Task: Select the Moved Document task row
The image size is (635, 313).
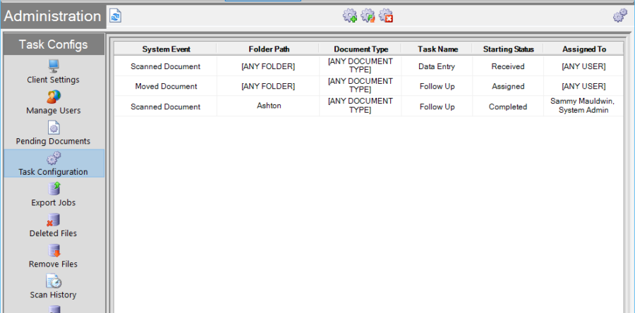Action: [x=166, y=86]
